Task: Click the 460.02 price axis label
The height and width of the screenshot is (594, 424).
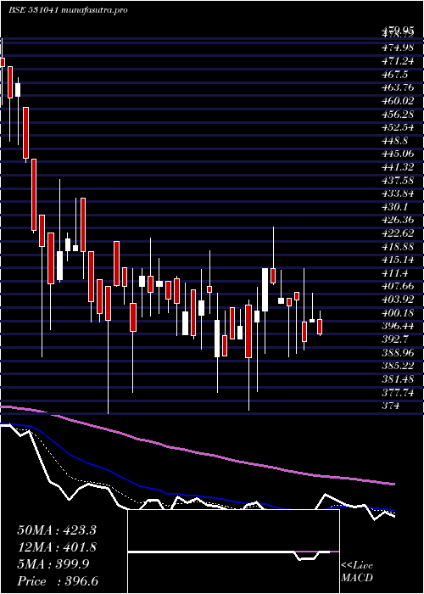Action: [x=398, y=101]
